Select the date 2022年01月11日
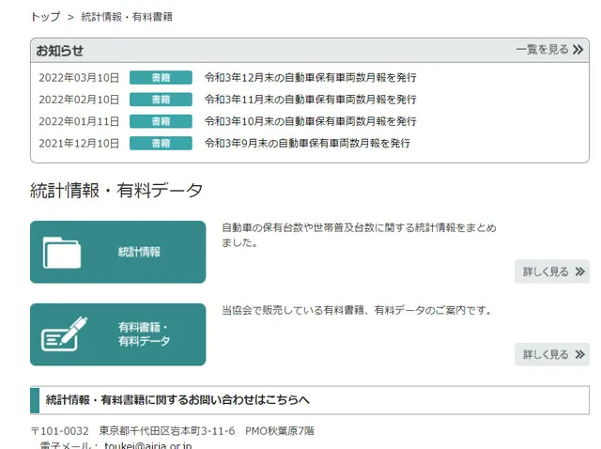Screen dimensions: 601x449 click(79, 121)
